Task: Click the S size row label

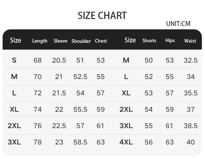Action: point(14,60)
